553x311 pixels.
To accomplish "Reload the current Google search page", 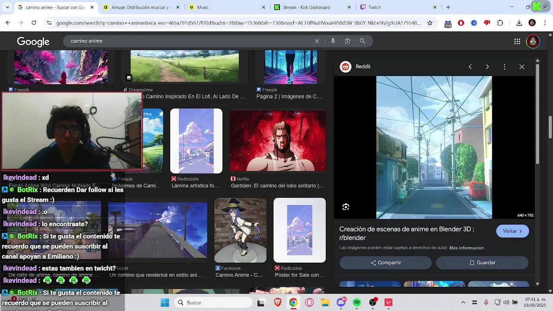I will point(34,23).
